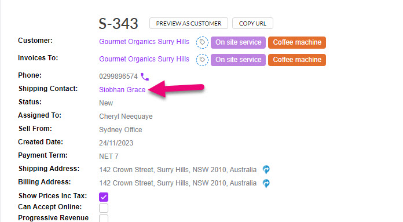This screenshot has width=403, height=222.
Task: Enable Can Accept Online checkbox
Action: (104, 208)
